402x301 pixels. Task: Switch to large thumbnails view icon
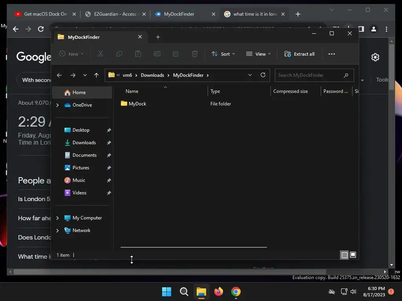click(x=353, y=255)
